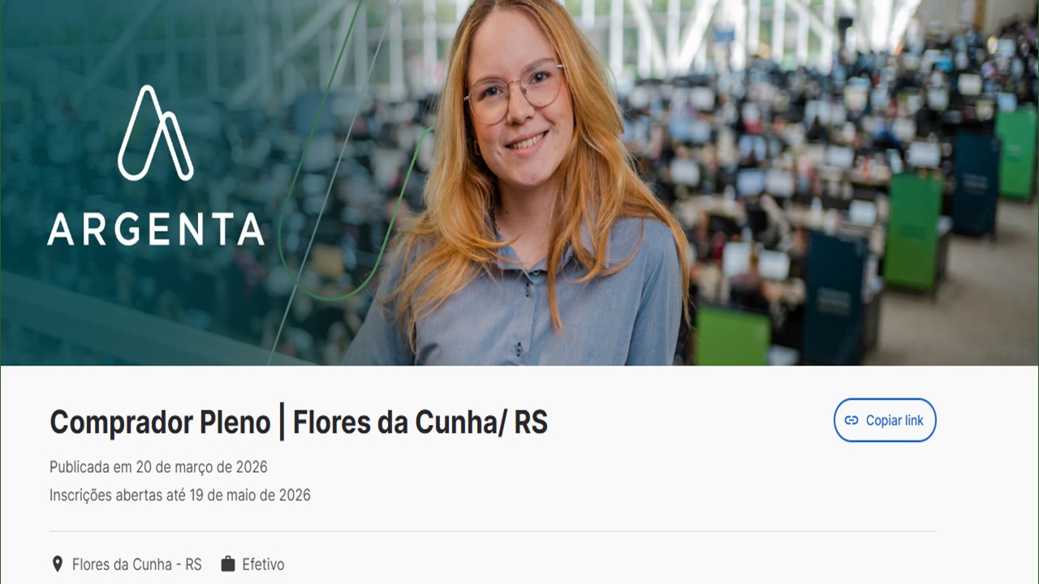Image resolution: width=1039 pixels, height=584 pixels.
Task: Click the chain link icon in Copiar link
Action: (851, 420)
